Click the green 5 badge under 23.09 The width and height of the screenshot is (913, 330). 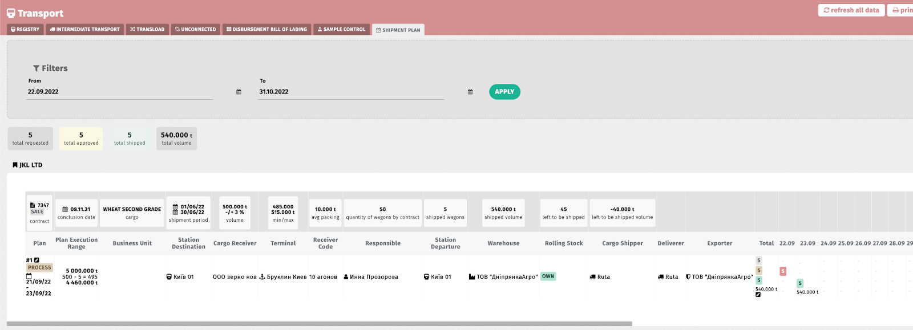click(800, 283)
